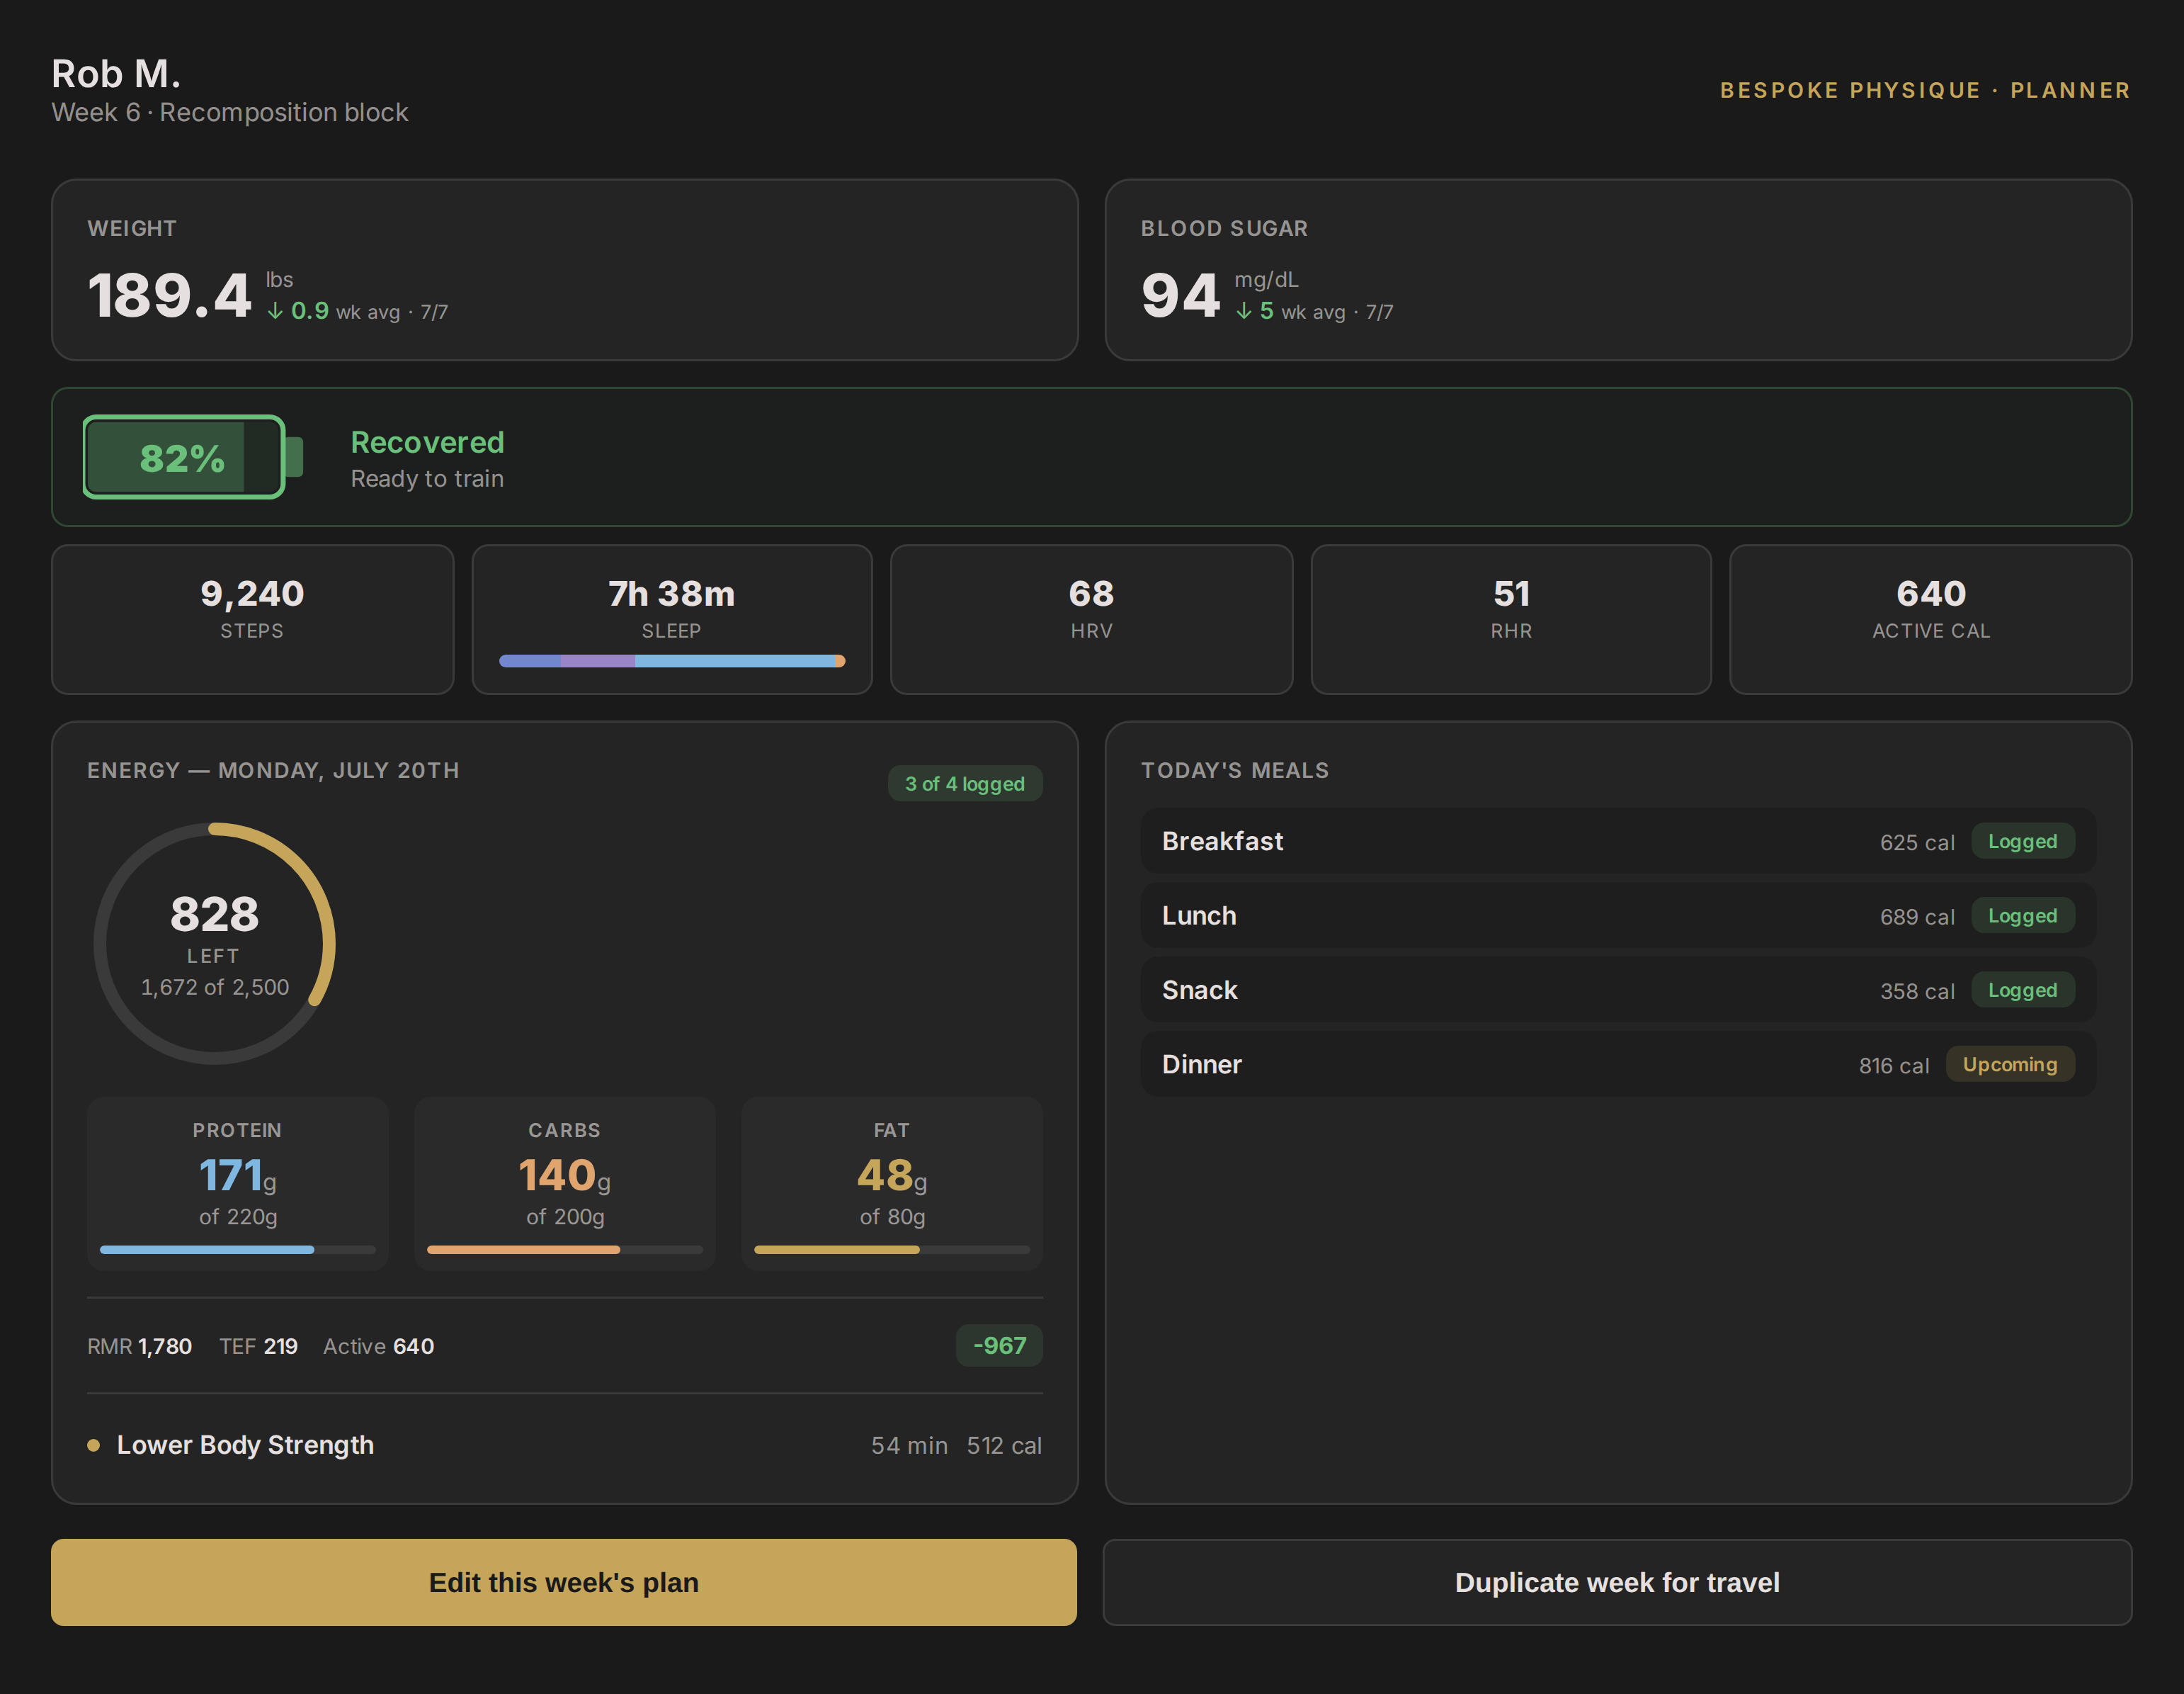Click the carbs progress bar
Viewport: 2184px width, 1694px height.
(565, 1250)
